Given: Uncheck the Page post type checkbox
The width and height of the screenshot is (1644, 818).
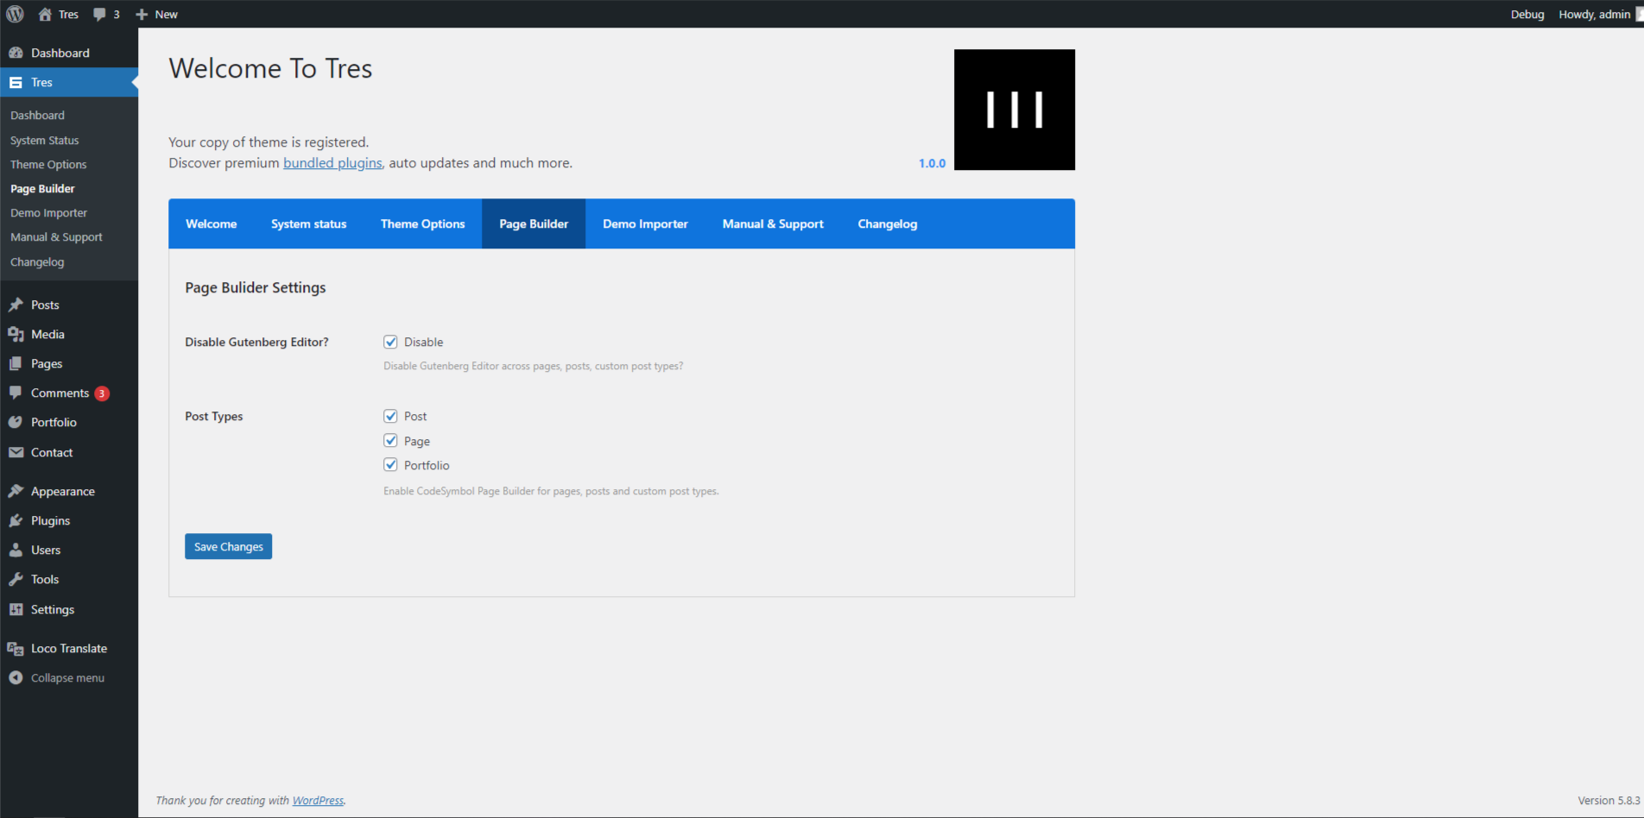Looking at the screenshot, I should point(390,440).
